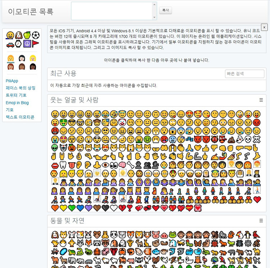Select the flexed biceps emoji
This screenshot has width=270, height=268.
[x=189, y=156]
